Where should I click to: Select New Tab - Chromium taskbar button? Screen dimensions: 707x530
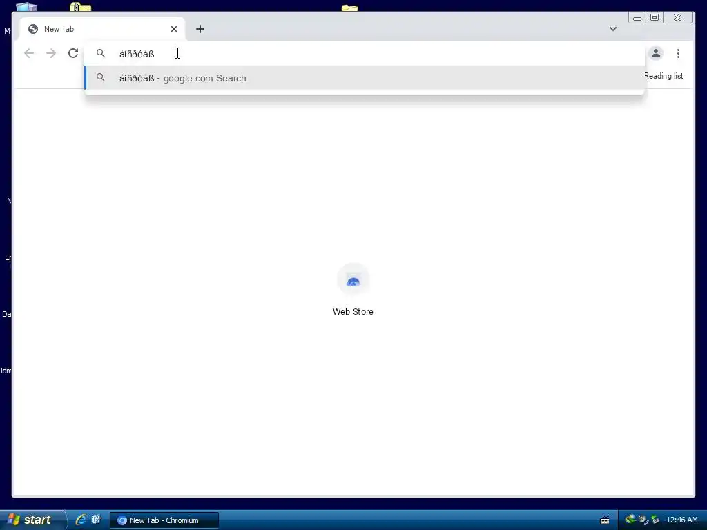point(164,520)
